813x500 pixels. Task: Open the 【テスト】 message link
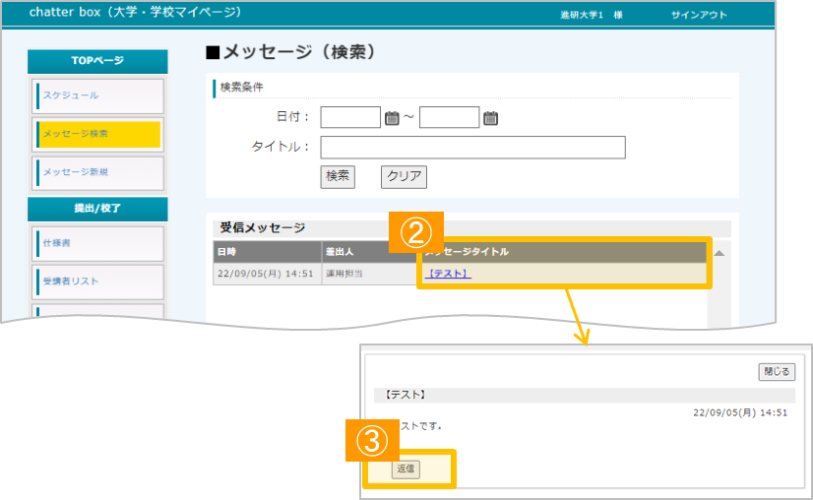pos(449,274)
